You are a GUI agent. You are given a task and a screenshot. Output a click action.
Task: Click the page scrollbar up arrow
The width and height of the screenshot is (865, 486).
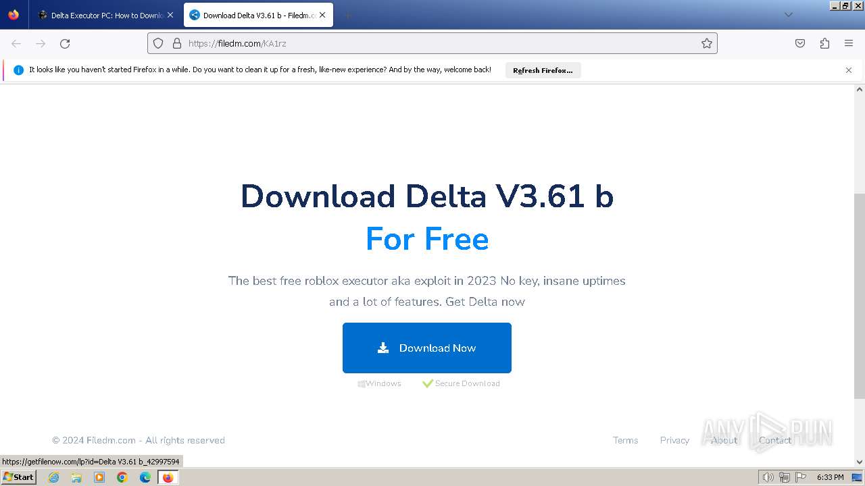coord(860,89)
